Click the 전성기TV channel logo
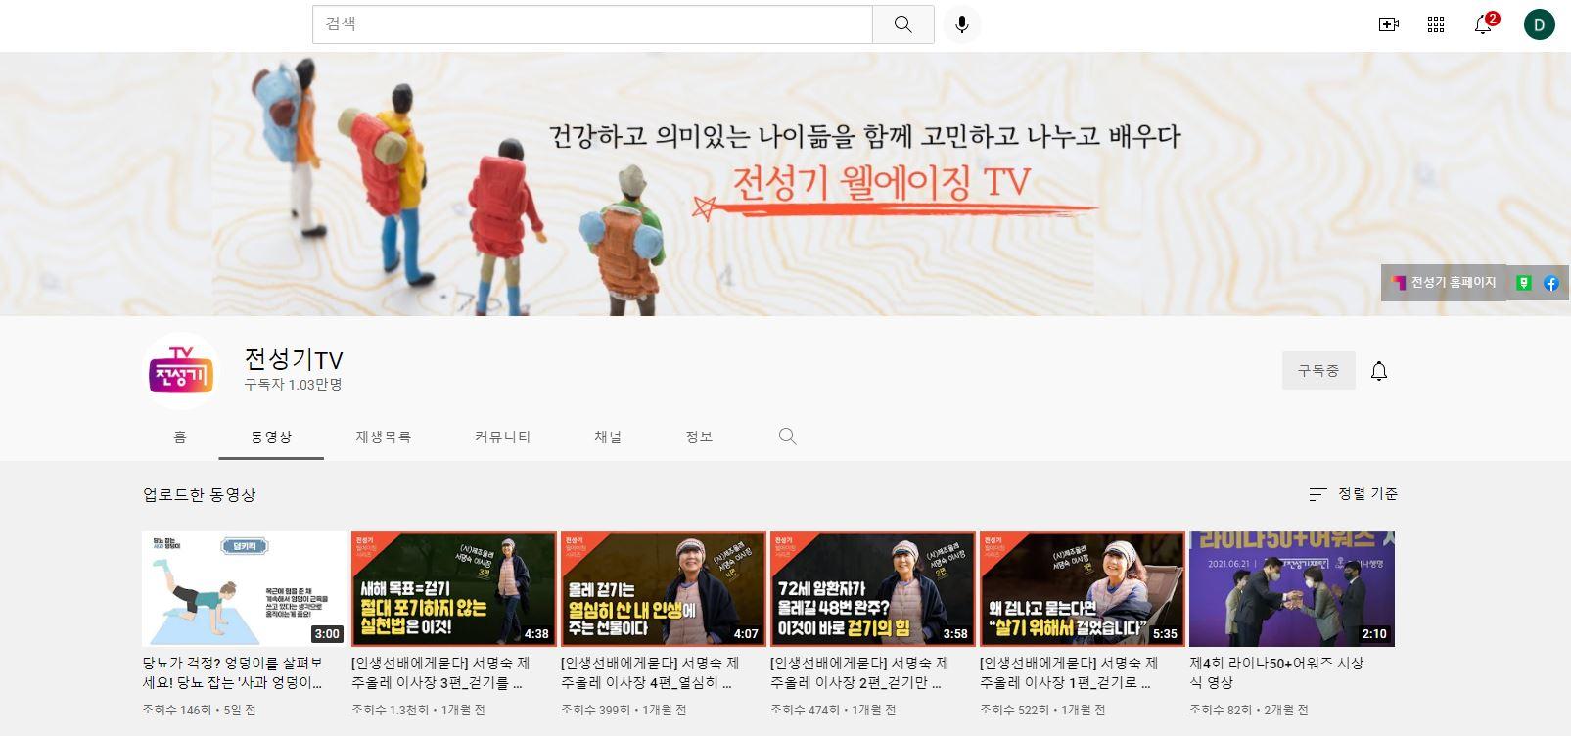Image resolution: width=1571 pixels, height=736 pixels. pos(180,371)
